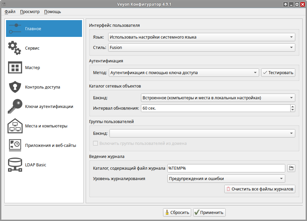307x221 pixels.
Task: Maximize the Veyon Конфигуратор window
Action: click(x=297, y=4)
